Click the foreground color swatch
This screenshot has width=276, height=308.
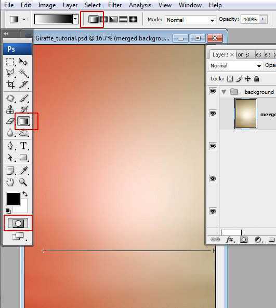point(14,199)
